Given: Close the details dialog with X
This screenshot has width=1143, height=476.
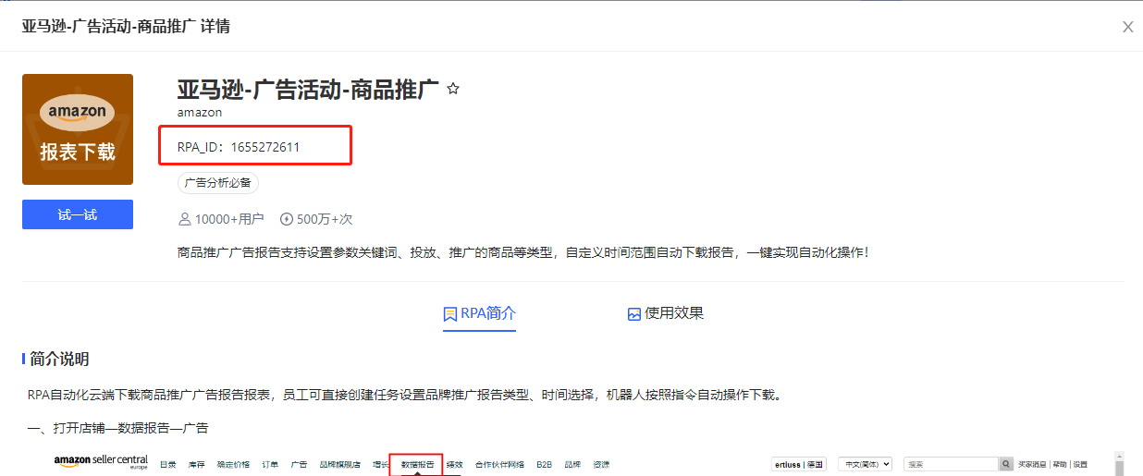Looking at the screenshot, I should (x=1127, y=27).
